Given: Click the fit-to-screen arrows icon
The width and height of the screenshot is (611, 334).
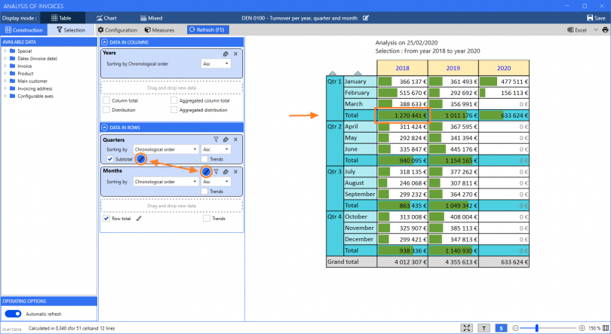Looking at the screenshot, I should pos(466,328).
